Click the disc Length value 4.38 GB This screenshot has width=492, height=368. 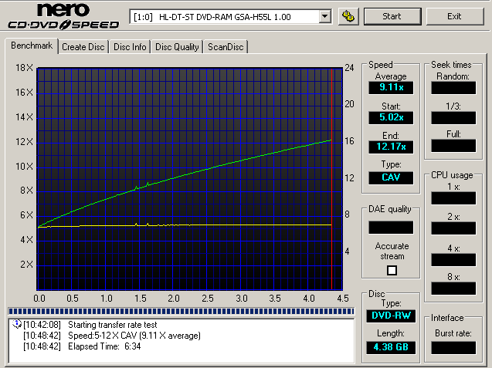[391, 347]
